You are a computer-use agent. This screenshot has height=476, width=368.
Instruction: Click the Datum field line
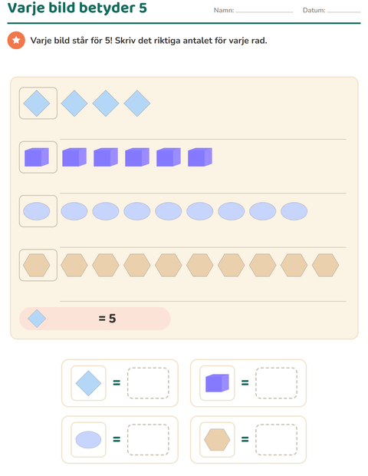[x=343, y=12]
